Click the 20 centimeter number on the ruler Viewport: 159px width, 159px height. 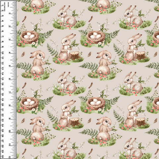coord(3,105)
